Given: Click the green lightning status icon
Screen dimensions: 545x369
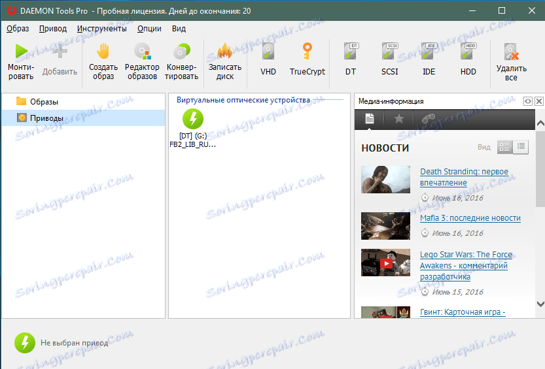Looking at the screenshot, I should click(25, 343).
